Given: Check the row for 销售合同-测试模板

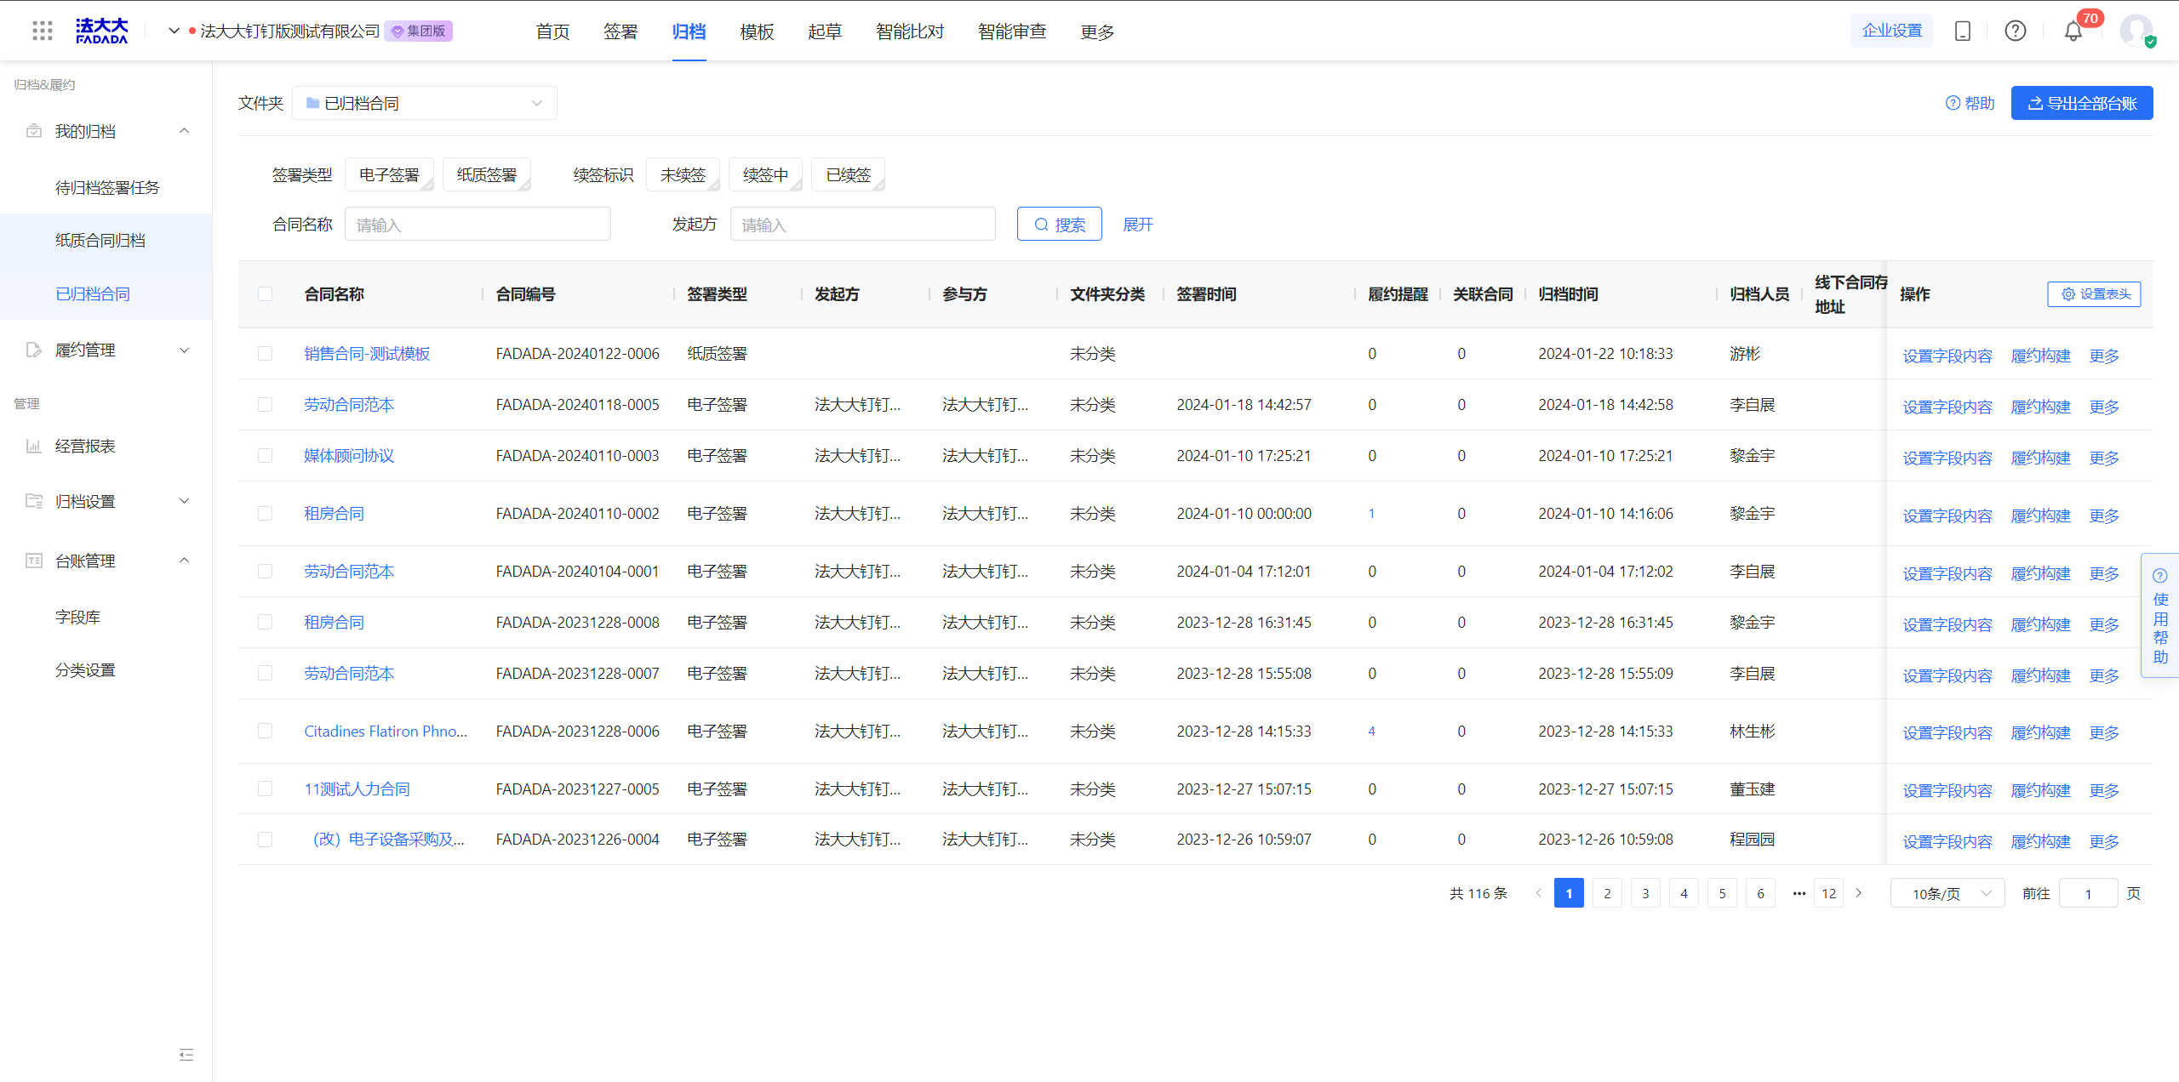Looking at the screenshot, I should (x=266, y=354).
